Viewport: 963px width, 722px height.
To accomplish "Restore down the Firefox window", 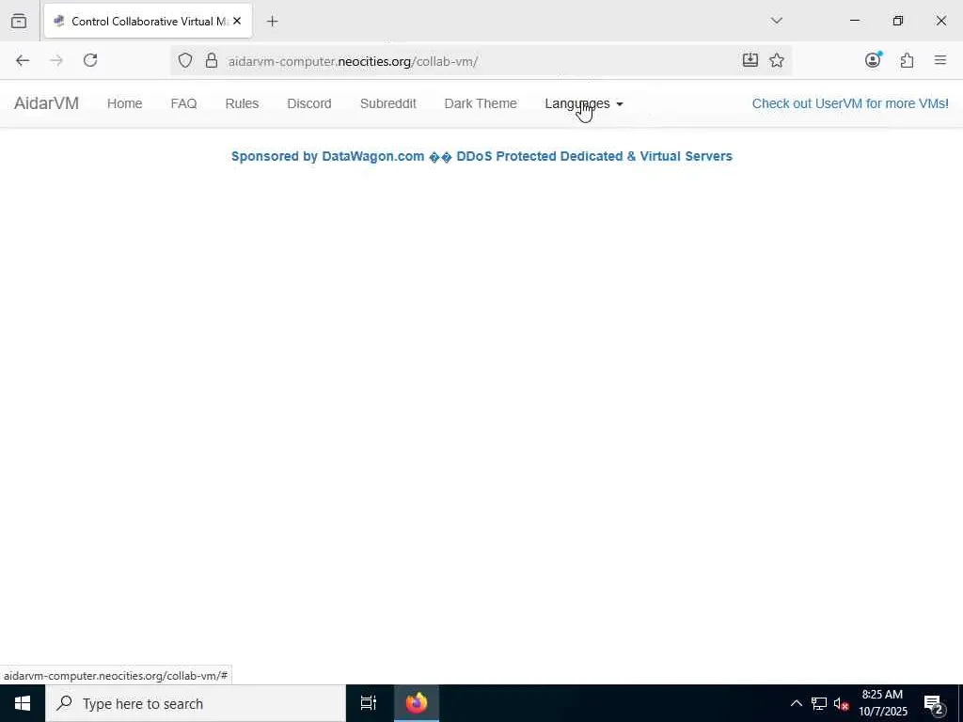I will coord(898,21).
